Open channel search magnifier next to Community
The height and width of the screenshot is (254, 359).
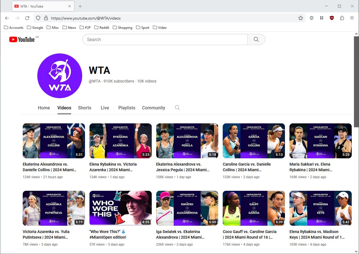pos(177,108)
